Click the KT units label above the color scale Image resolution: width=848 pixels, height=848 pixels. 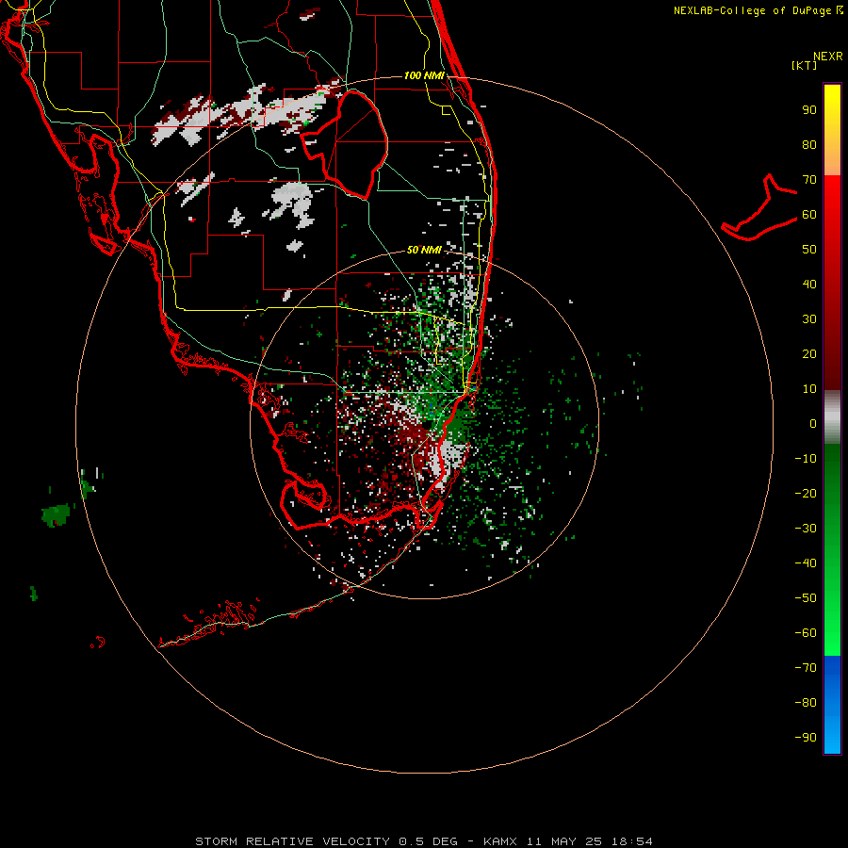pos(805,65)
